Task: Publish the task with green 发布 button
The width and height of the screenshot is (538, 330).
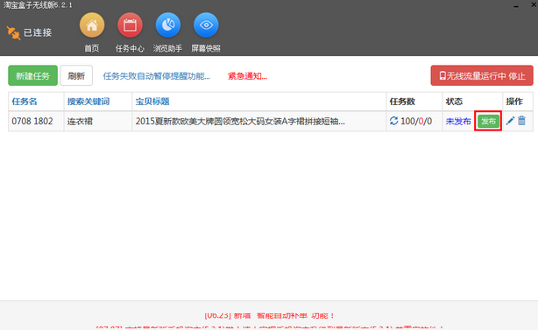Action: (488, 121)
